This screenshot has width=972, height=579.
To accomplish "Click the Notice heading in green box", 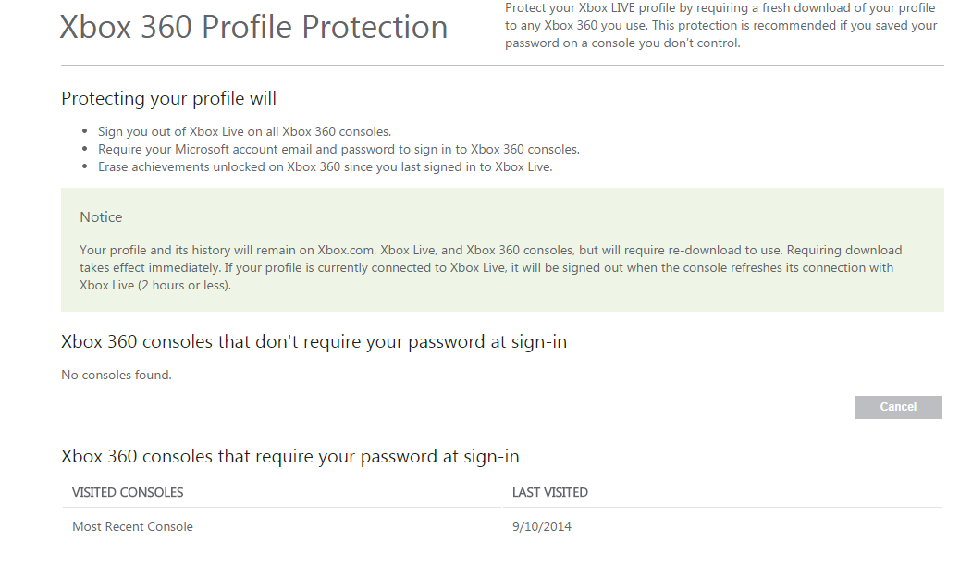I will click(x=101, y=217).
